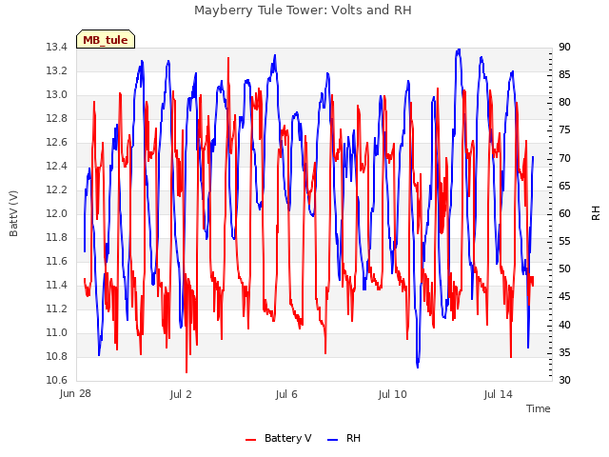
Task: Click the 60 right axis value
Action: coord(564,213)
